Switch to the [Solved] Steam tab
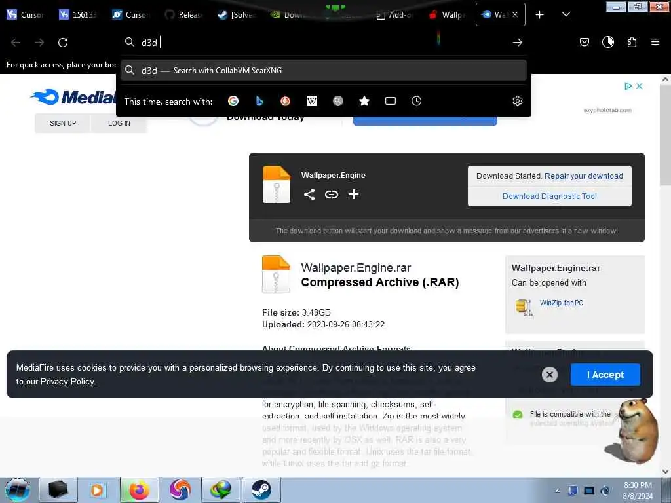Viewport: 671px width, 503px height. click(x=236, y=14)
